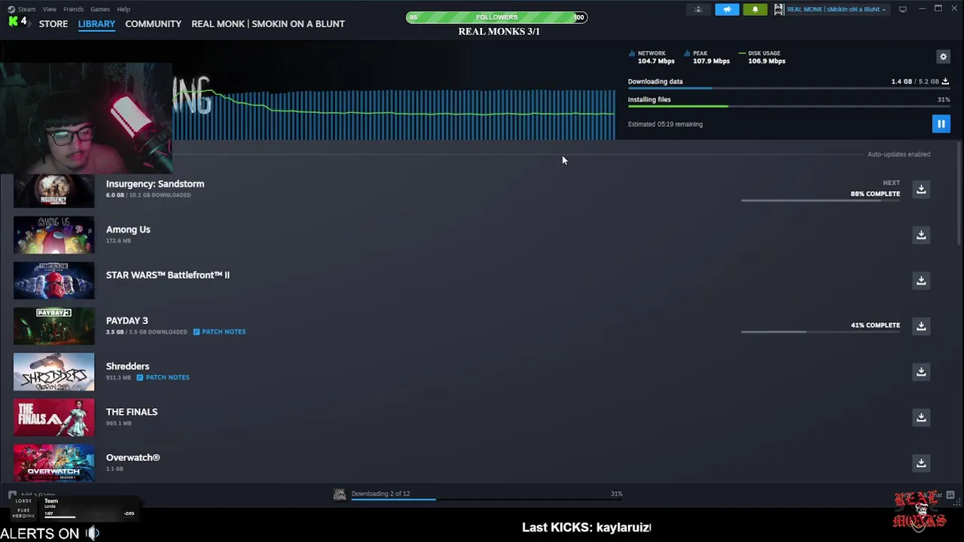This screenshot has width=964, height=542.
Task: Click the Insurgency: Sandstorm thumbnail
Action: pos(54,190)
